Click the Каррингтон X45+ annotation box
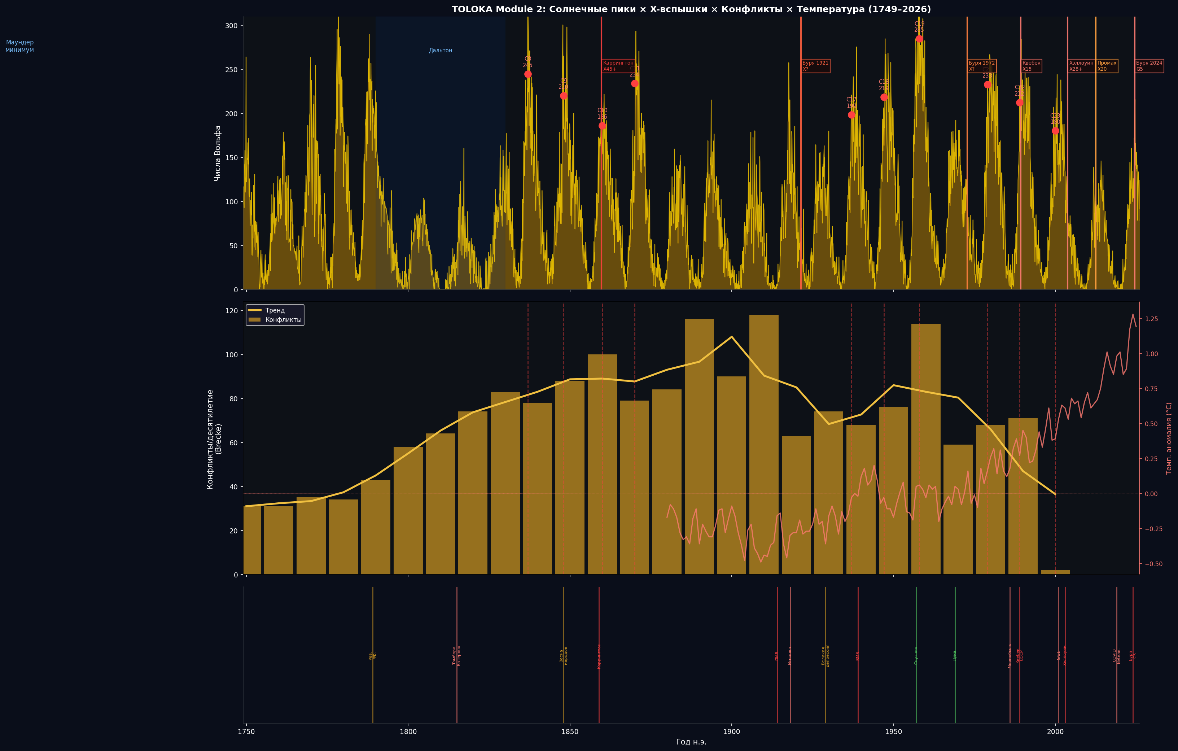 618,66
